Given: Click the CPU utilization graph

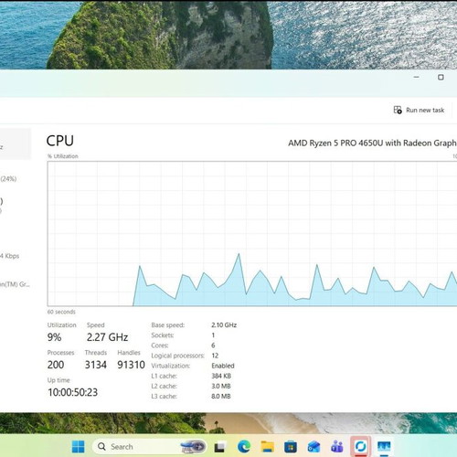Looking at the screenshot, I should pyautogui.click(x=252, y=234).
